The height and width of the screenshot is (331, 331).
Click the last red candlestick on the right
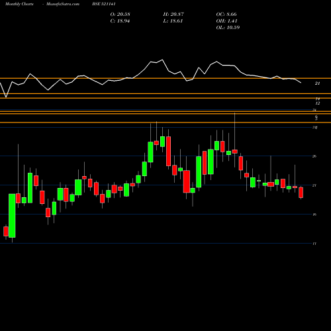point(301,193)
